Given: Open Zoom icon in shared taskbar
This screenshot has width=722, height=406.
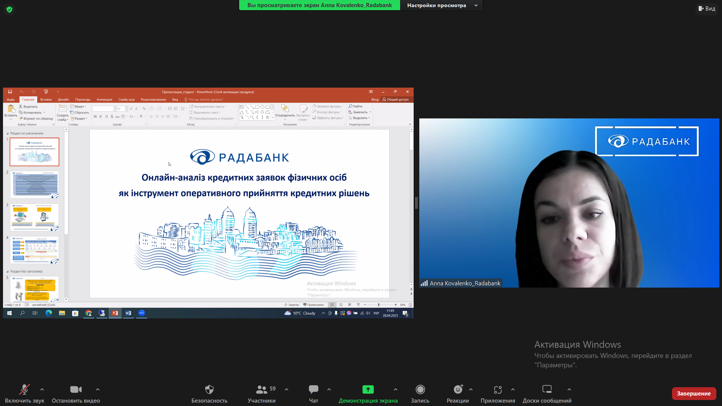Looking at the screenshot, I should click(141, 313).
